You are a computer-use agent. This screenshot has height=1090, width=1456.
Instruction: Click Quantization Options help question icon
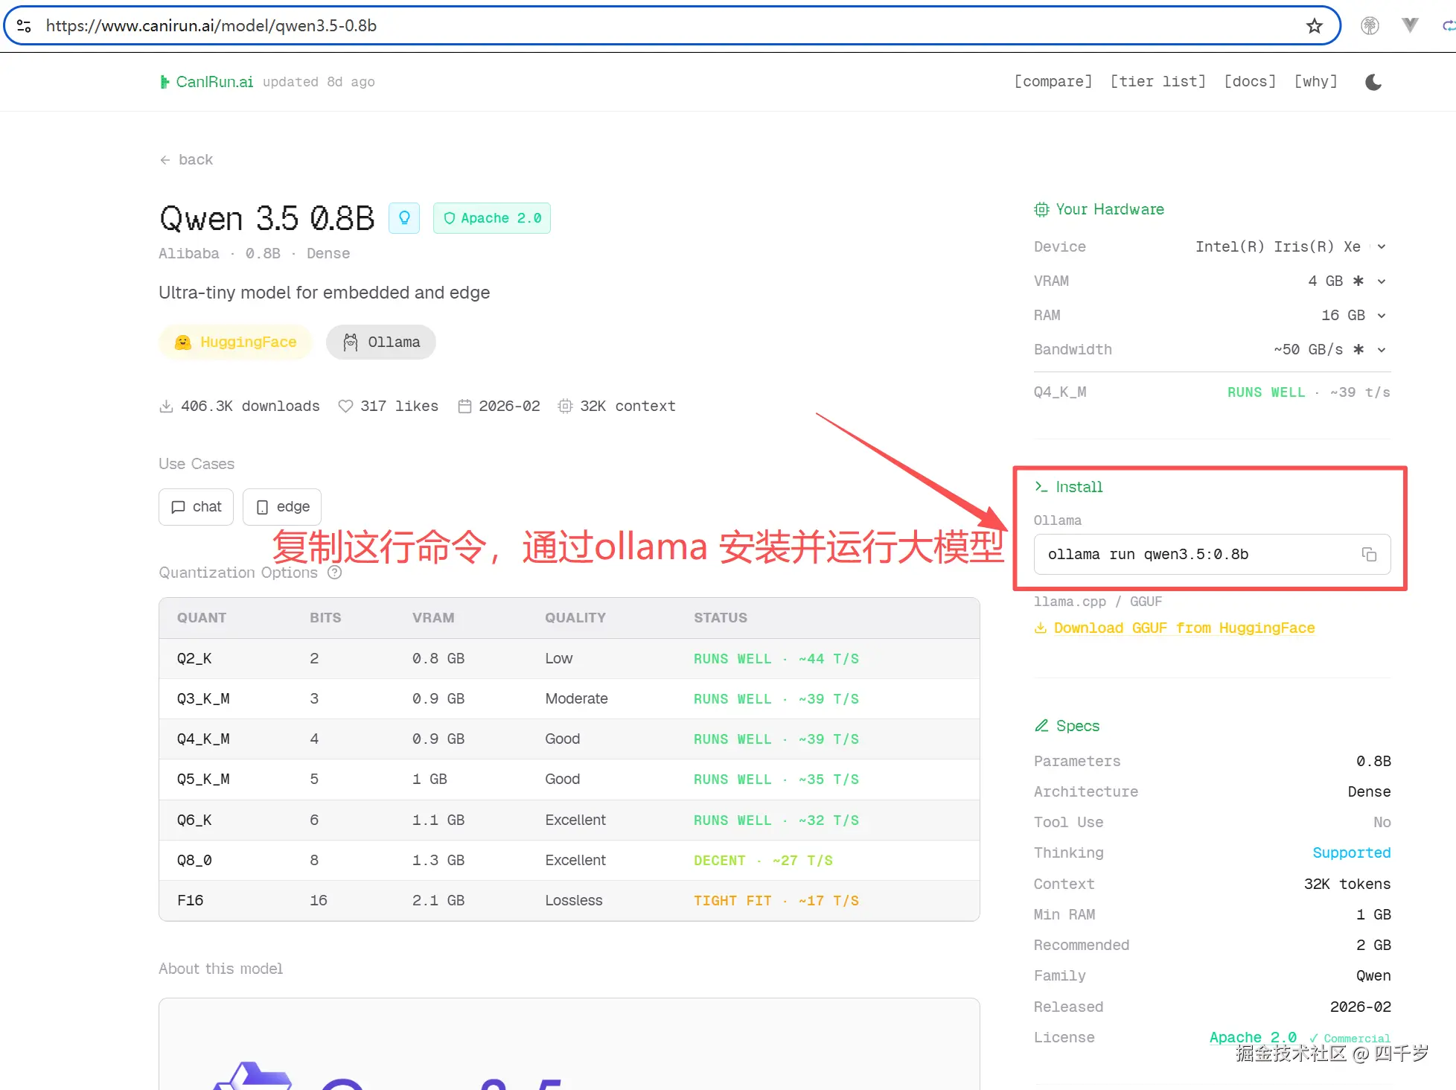click(335, 572)
